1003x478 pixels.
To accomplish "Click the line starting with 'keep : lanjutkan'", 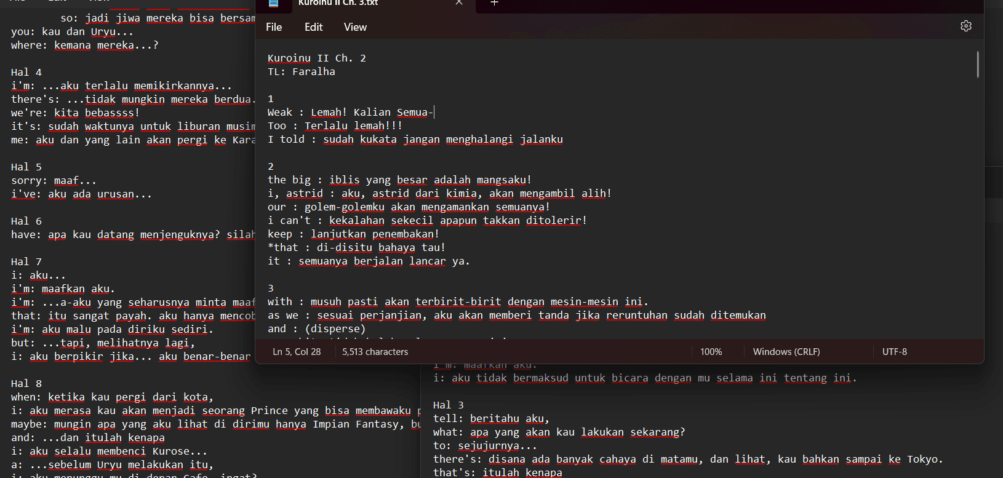I will click(x=353, y=234).
